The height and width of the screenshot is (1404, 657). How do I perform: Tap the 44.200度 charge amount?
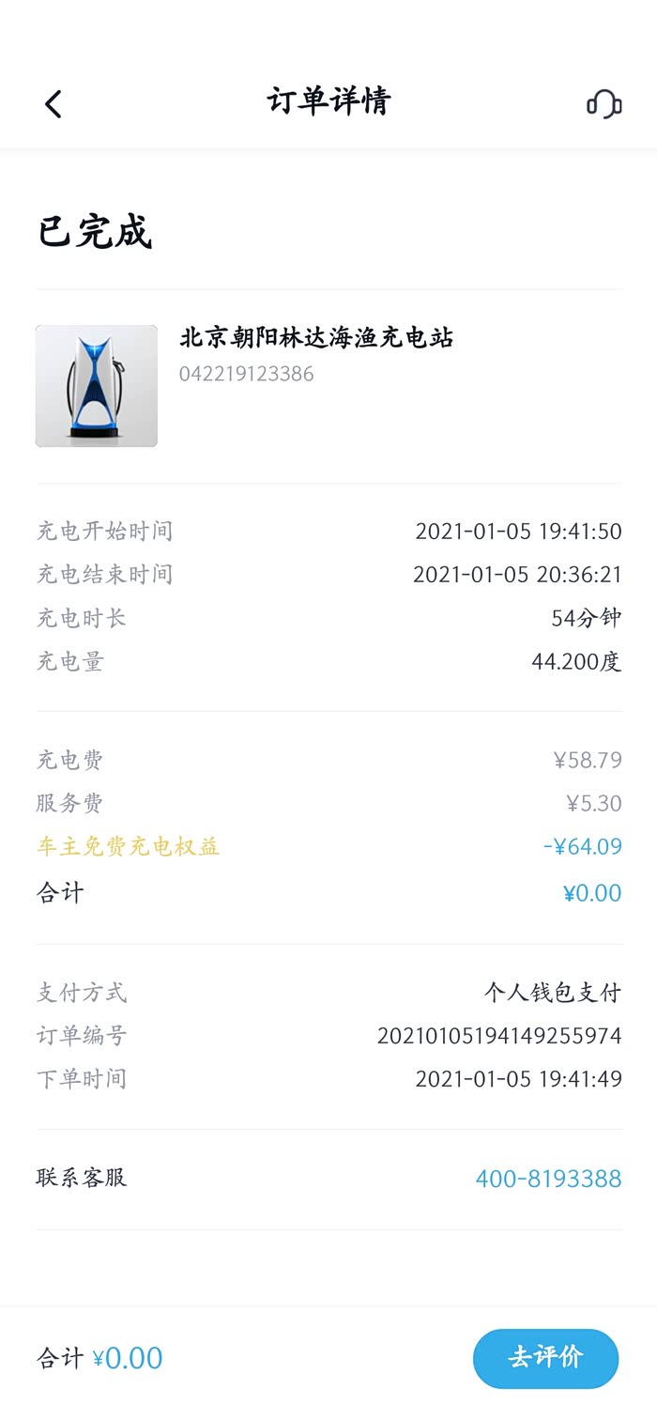tap(576, 661)
